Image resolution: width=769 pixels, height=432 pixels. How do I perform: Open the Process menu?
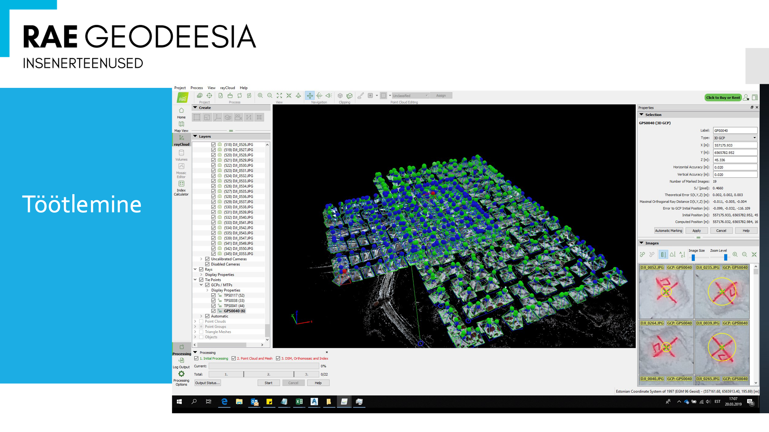tap(197, 88)
